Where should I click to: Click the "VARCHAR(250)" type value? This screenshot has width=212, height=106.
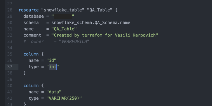pyautogui.click(x=64, y=98)
